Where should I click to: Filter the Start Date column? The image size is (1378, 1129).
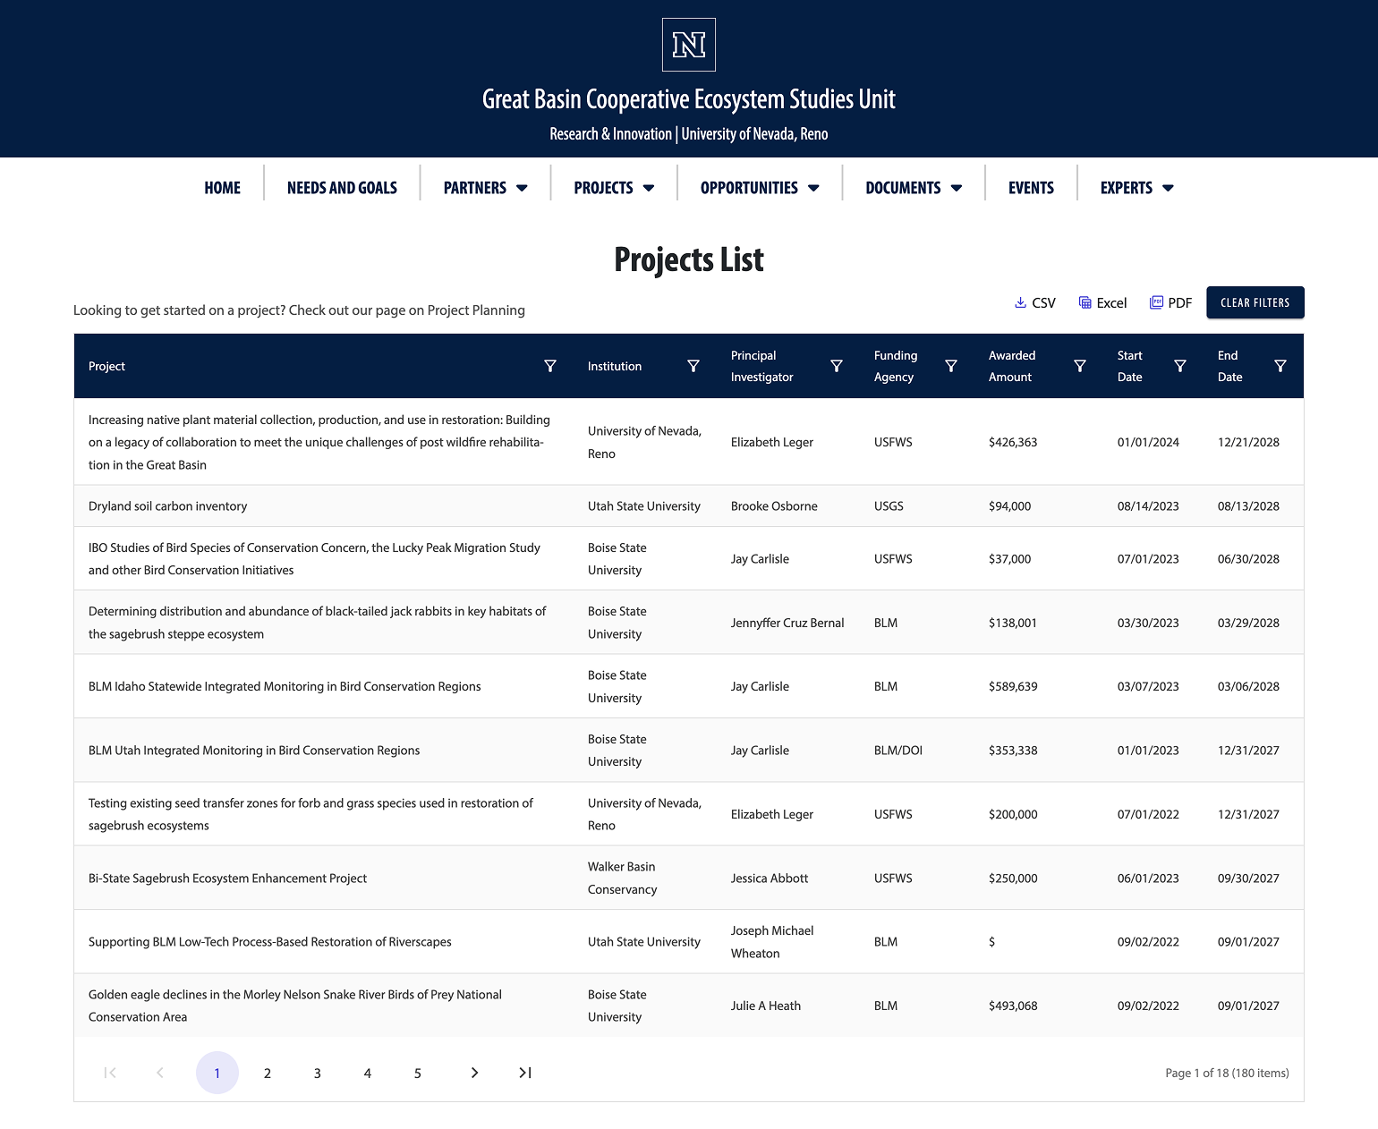tap(1180, 366)
